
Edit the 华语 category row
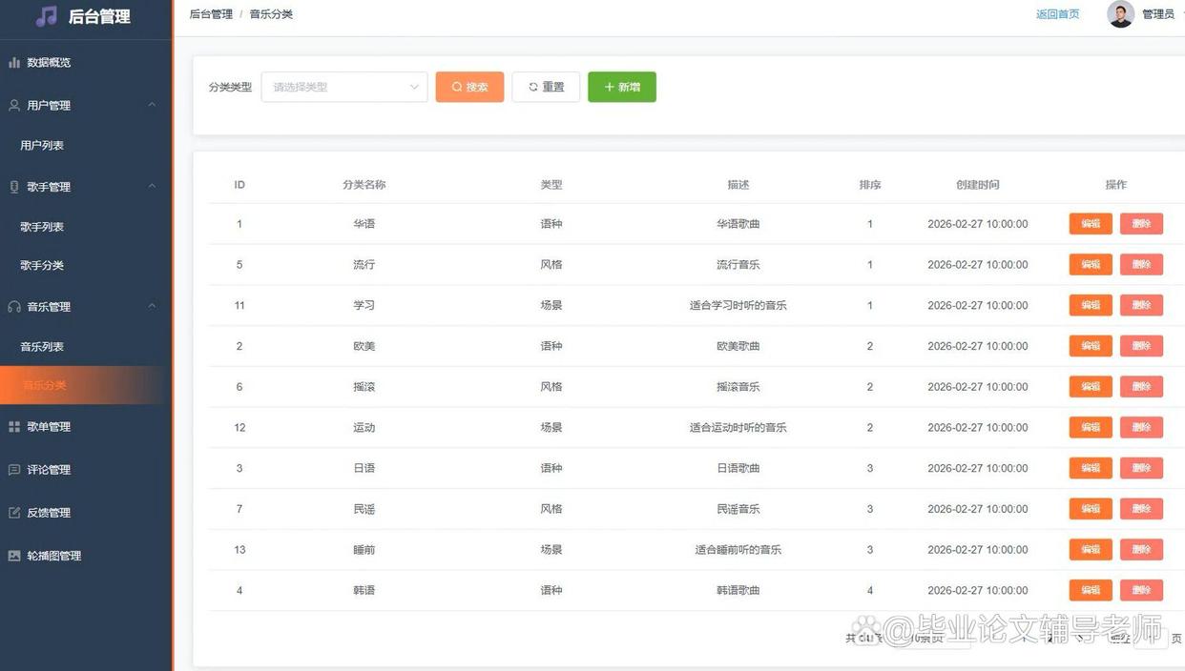pos(1091,224)
